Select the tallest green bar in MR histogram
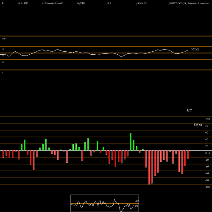The height and width of the screenshot is (212, 212). (131, 142)
